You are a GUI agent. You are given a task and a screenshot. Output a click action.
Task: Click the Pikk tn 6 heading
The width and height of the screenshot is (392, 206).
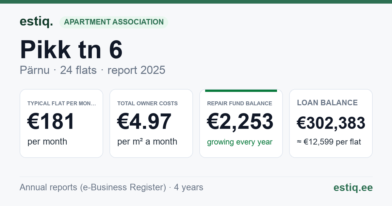coord(71,50)
